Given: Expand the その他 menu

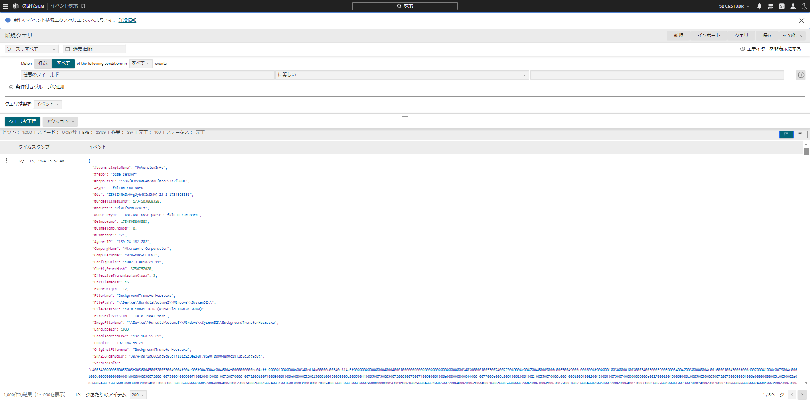Looking at the screenshot, I should (793, 36).
